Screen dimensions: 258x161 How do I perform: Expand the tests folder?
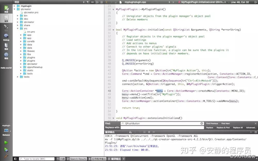(18, 77)
